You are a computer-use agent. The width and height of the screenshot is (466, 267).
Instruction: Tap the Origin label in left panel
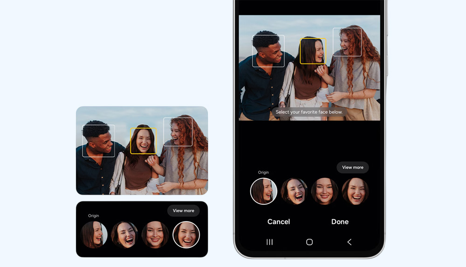click(93, 216)
